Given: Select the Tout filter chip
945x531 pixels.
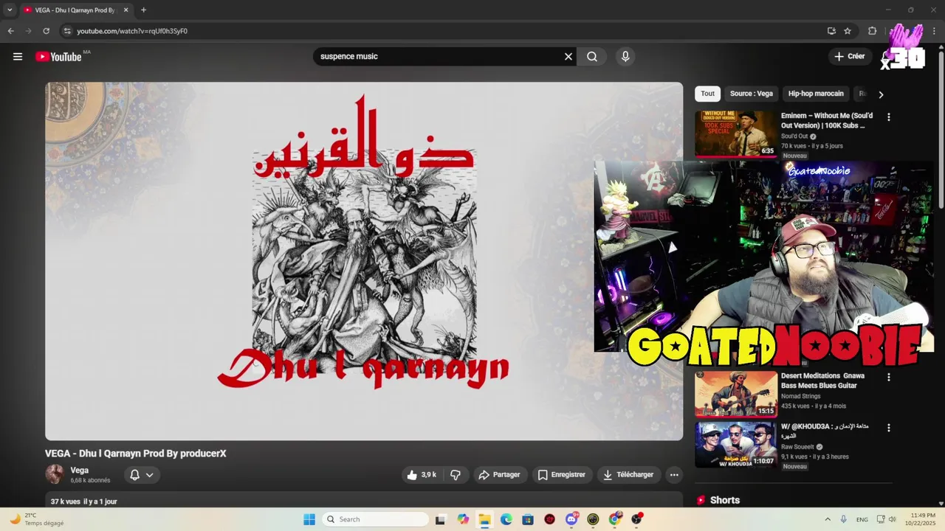Looking at the screenshot, I should point(708,94).
